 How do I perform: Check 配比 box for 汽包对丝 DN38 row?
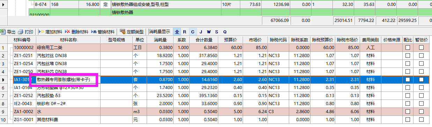[x=408, y=56]
